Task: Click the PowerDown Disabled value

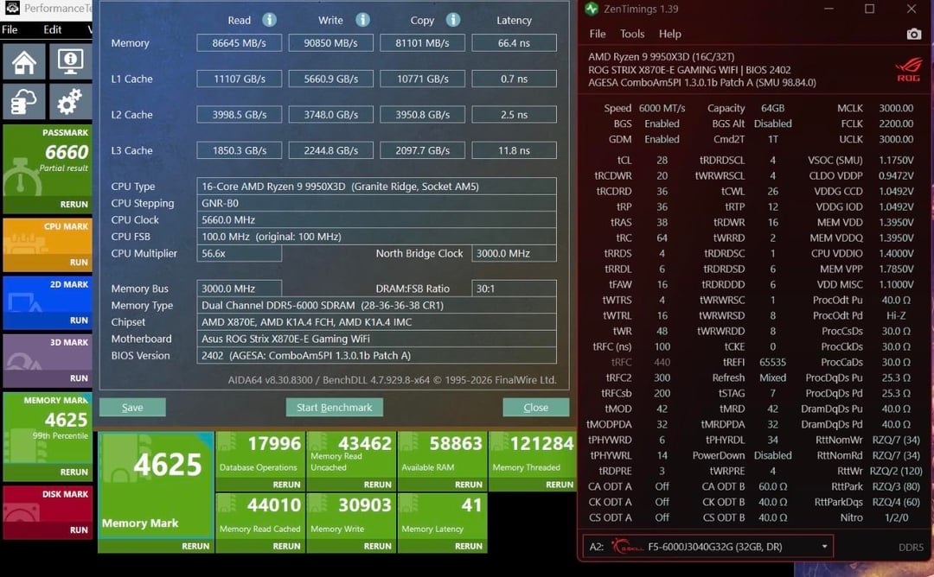Action: (772, 455)
